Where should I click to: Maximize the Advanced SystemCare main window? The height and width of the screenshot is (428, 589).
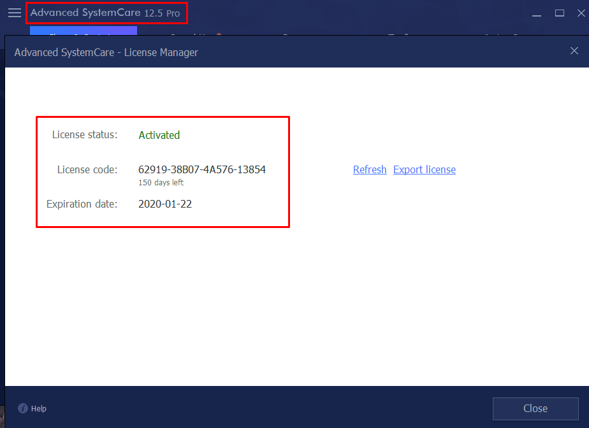pyautogui.click(x=559, y=13)
